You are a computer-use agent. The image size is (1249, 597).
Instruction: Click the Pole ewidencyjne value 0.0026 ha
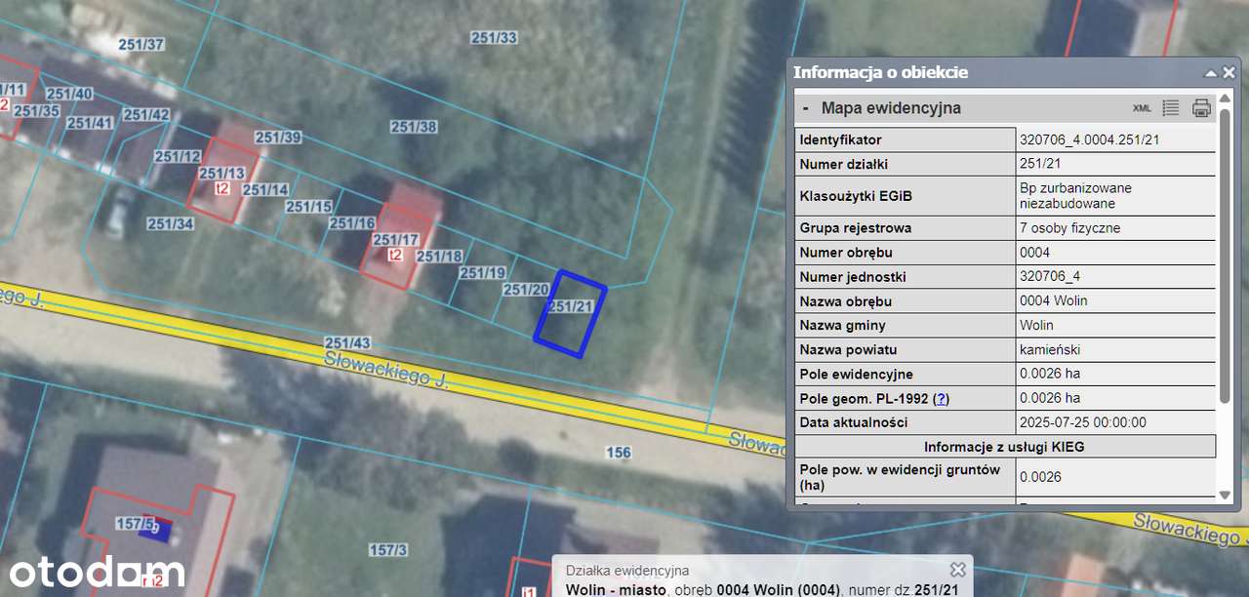[1050, 375]
